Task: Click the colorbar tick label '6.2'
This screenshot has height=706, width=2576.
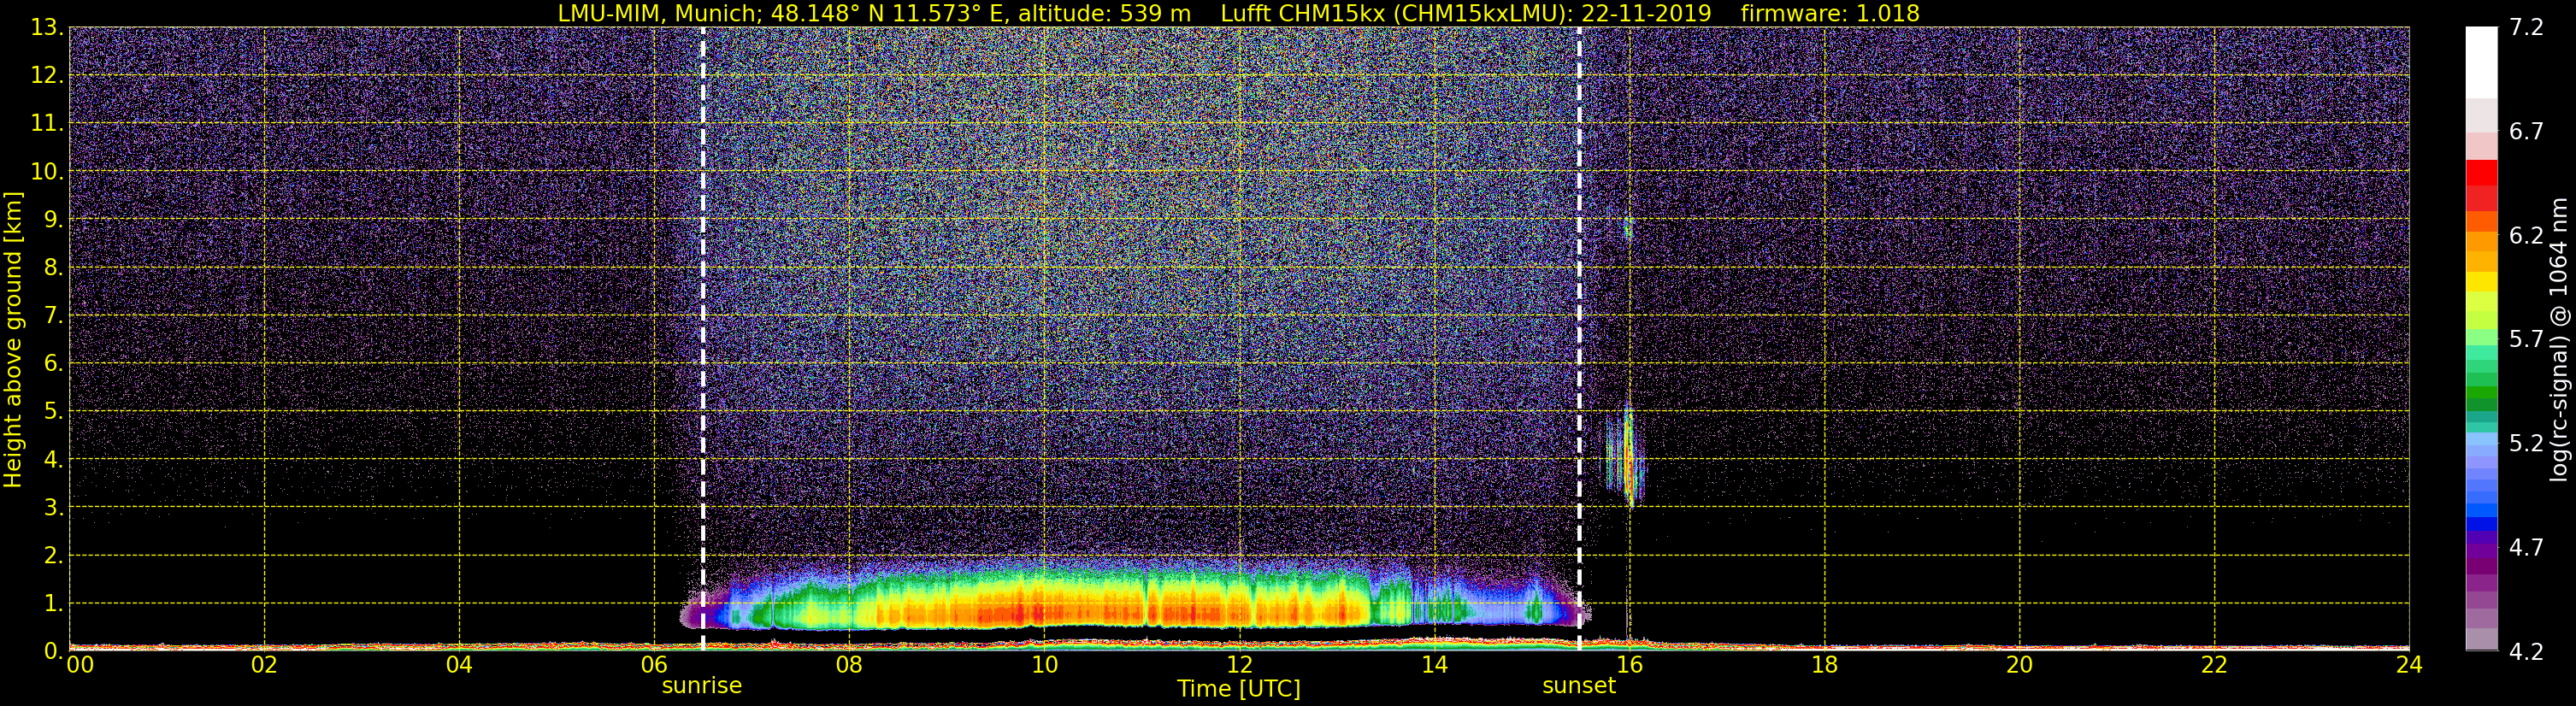Action: click(2526, 235)
